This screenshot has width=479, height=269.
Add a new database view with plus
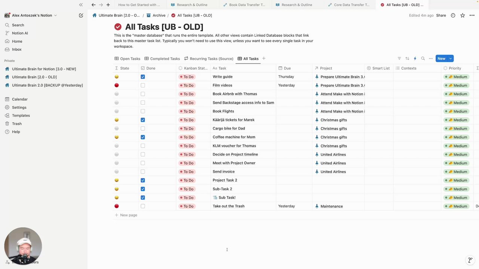tap(264, 58)
